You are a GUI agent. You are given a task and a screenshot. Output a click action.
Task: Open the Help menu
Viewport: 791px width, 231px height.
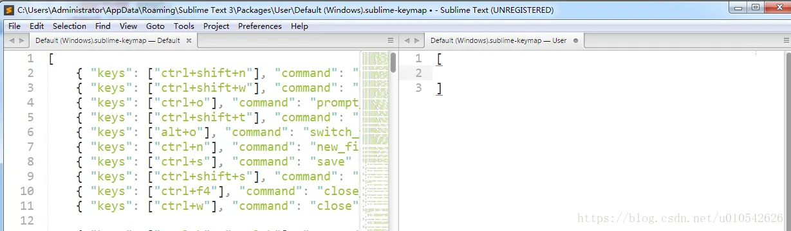pos(299,26)
